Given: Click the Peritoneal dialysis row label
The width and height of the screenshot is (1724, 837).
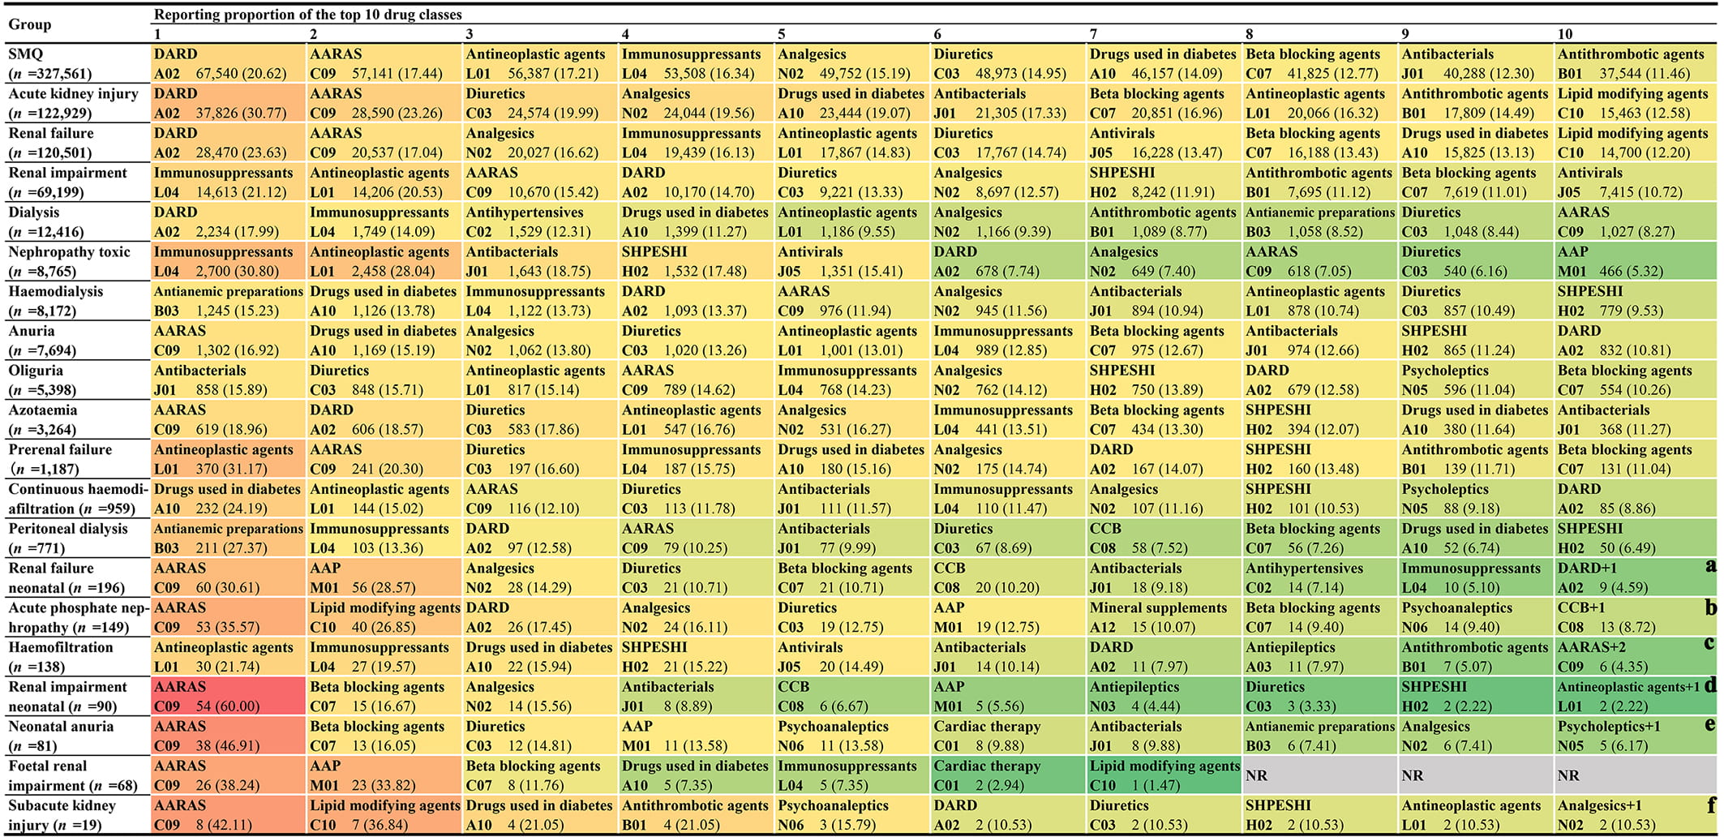Looking at the screenshot, I should (x=68, y=538).
